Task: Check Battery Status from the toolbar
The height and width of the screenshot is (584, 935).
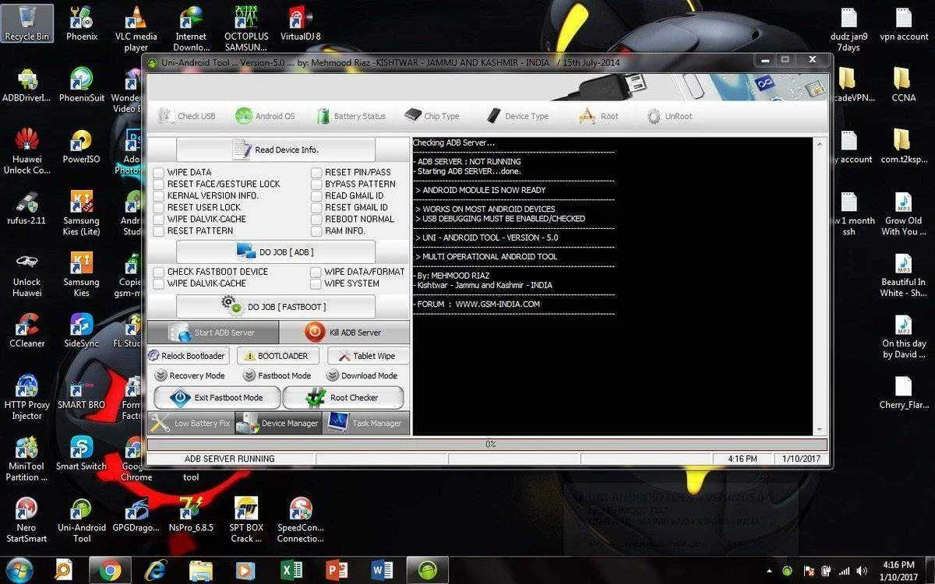Action: pos(351,116)
